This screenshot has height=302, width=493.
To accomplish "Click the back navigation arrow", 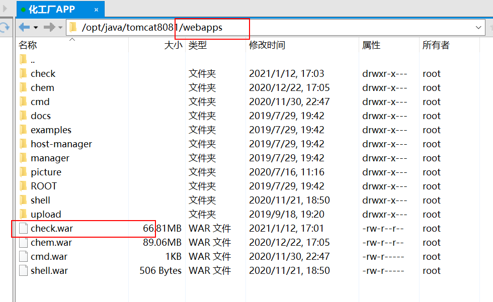I will [x=24, y=27].
